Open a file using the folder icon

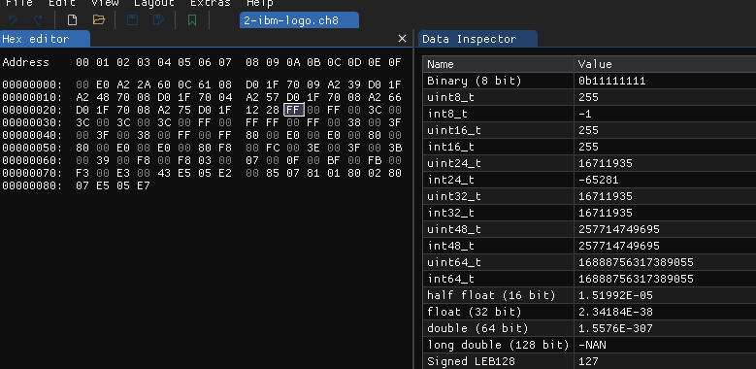[x=99, y=19]
